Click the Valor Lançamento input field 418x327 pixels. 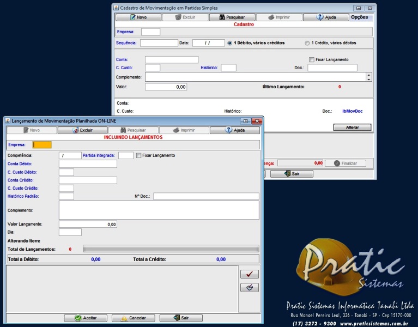[x=88, y=225]
